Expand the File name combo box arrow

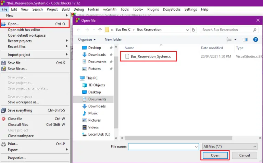[196, 147]
